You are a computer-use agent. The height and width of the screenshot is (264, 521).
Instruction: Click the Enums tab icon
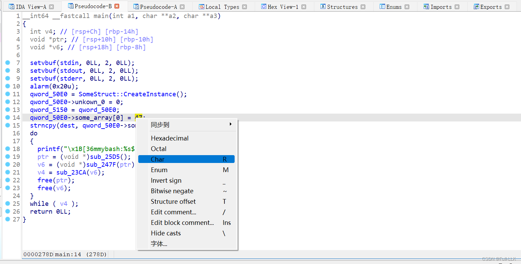(383, 7)
